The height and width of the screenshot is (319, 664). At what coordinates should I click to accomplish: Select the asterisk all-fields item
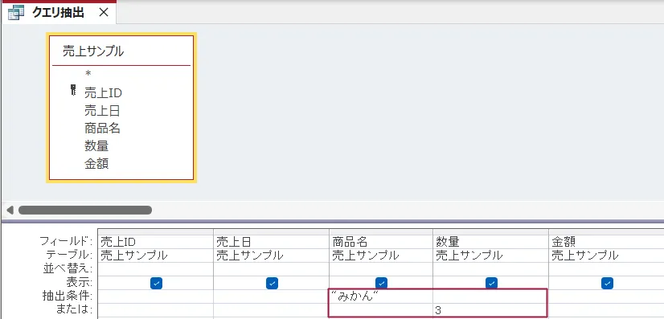point(88,74)
